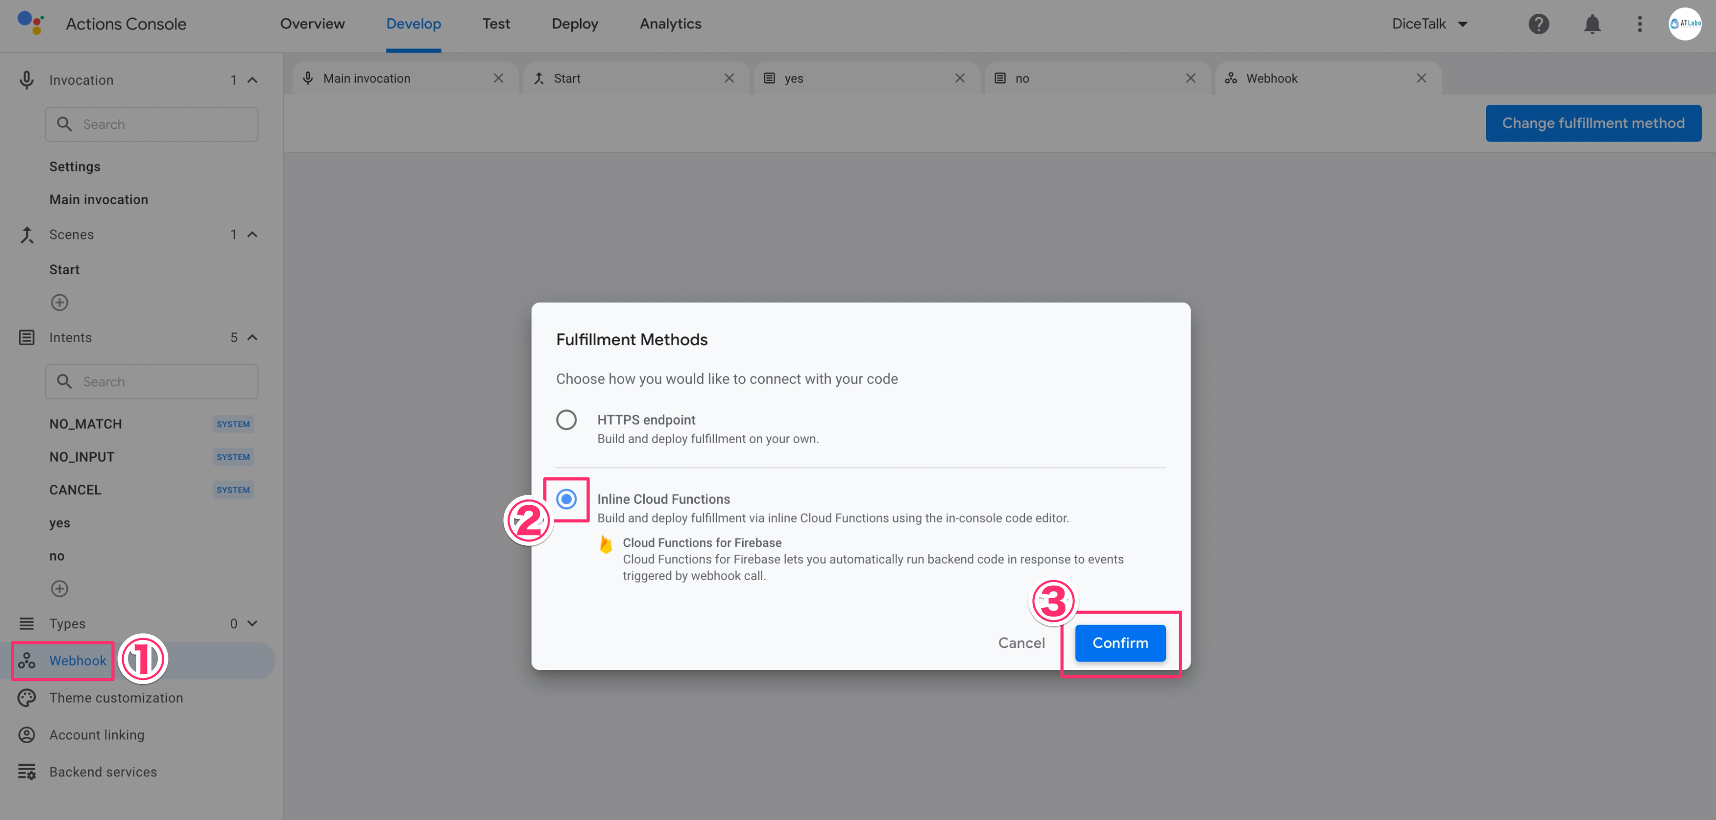Open Backend services in sidebar
Screen dimensions: 1716x820
coord(103,772)
